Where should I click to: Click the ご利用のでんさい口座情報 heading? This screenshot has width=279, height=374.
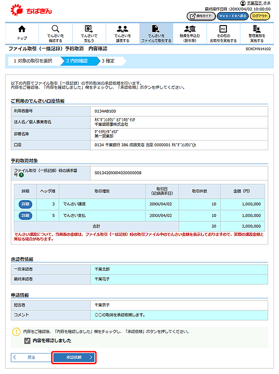click(x=38, y=101)
